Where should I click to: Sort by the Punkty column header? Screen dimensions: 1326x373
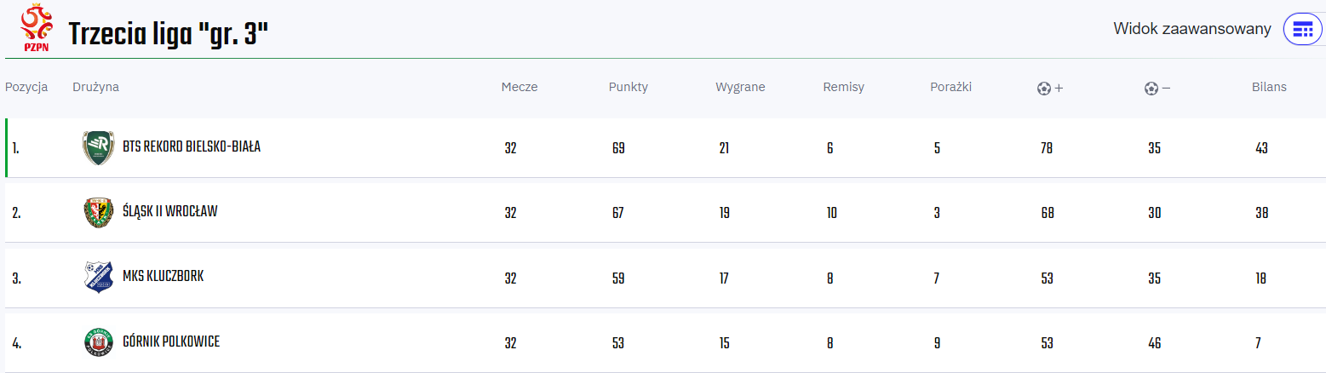(x=629, y=87)
